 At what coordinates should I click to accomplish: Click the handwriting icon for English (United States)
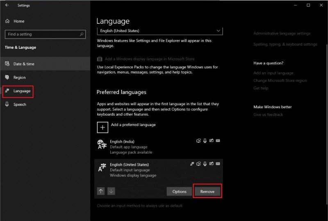coord(211,164)
